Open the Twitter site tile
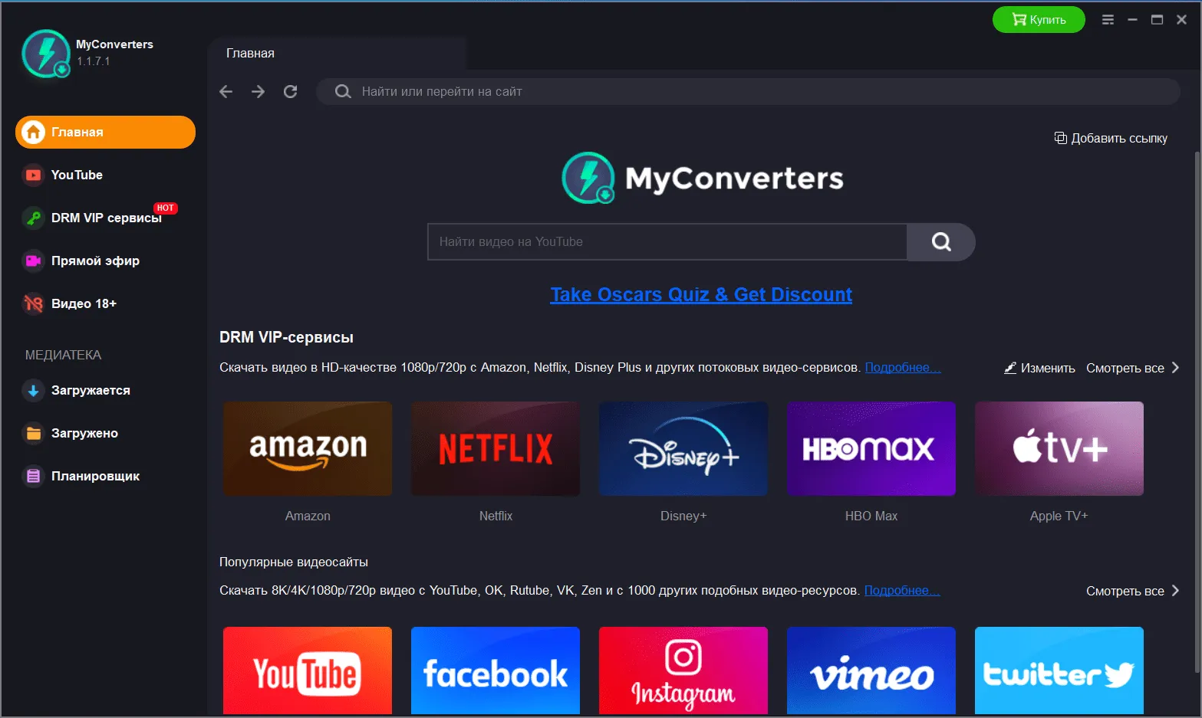This screenshot has width=1202, height=718. 1059,671
